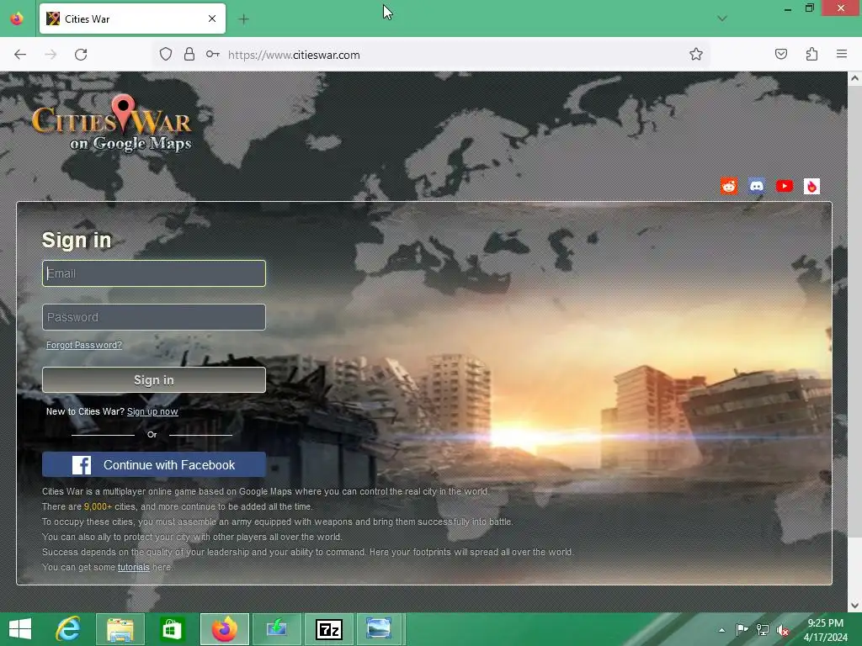862x646 pixels.
Task: Launch Internet Explorer from taskbar
Action: pos(68,629)
